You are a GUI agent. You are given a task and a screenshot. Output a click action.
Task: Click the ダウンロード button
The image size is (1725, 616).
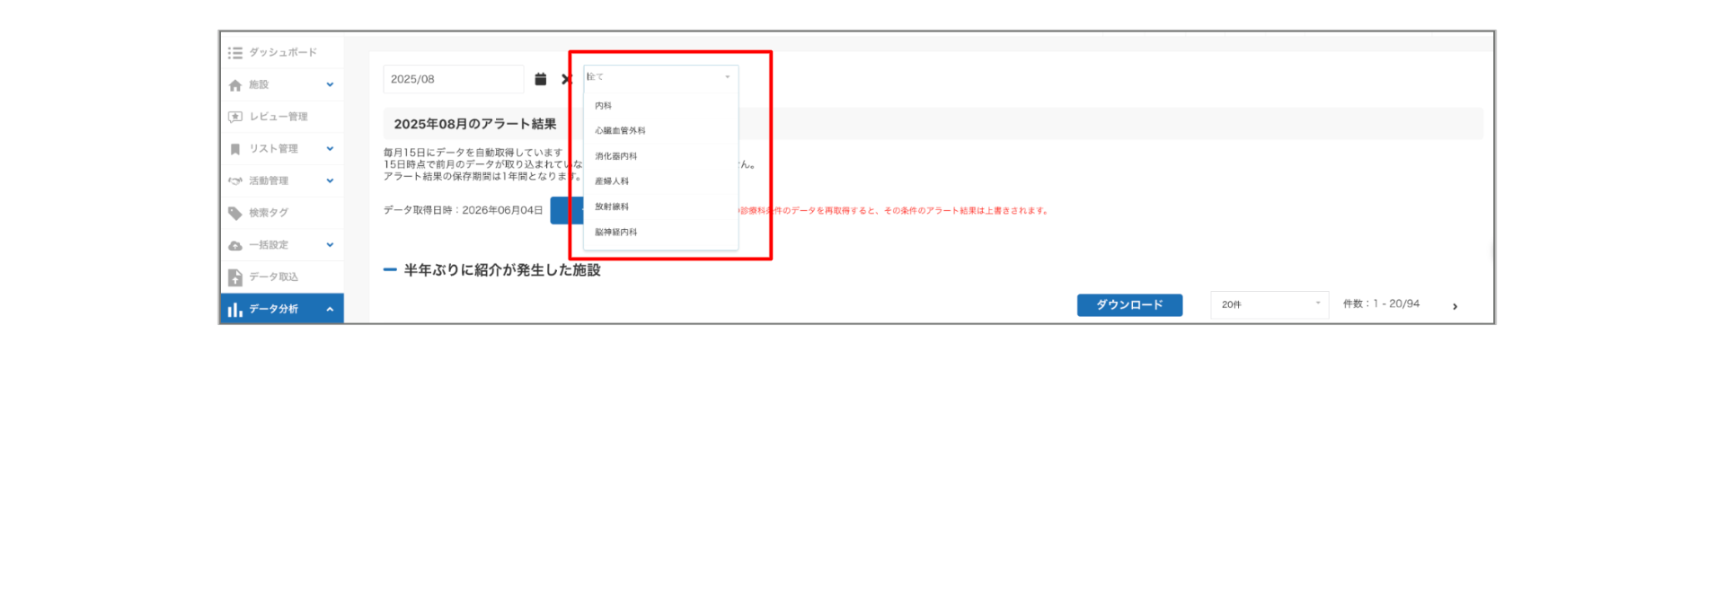coord(1129,305)
